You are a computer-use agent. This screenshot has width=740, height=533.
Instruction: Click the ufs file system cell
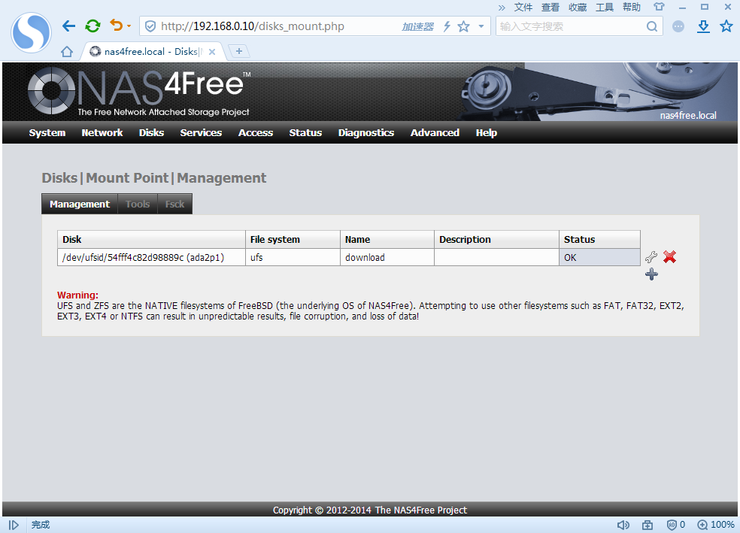point(293,258)
